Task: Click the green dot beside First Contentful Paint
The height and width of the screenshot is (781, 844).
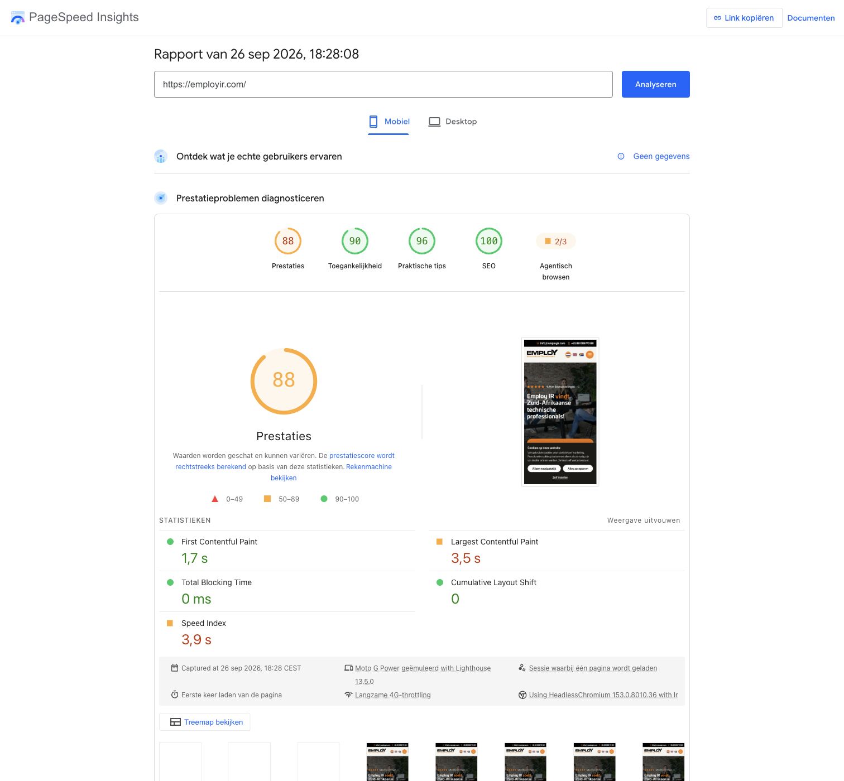Action: [x=170, y=542]
